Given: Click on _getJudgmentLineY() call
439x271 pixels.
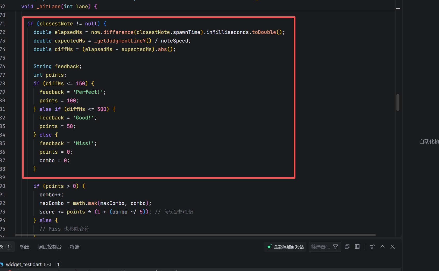Looking at the screenshot, I should (x=123, y=41).
